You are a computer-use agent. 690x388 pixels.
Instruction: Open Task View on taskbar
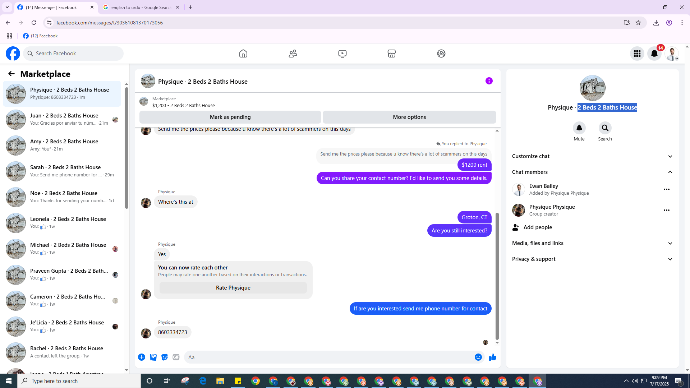(x=167, y=381)
